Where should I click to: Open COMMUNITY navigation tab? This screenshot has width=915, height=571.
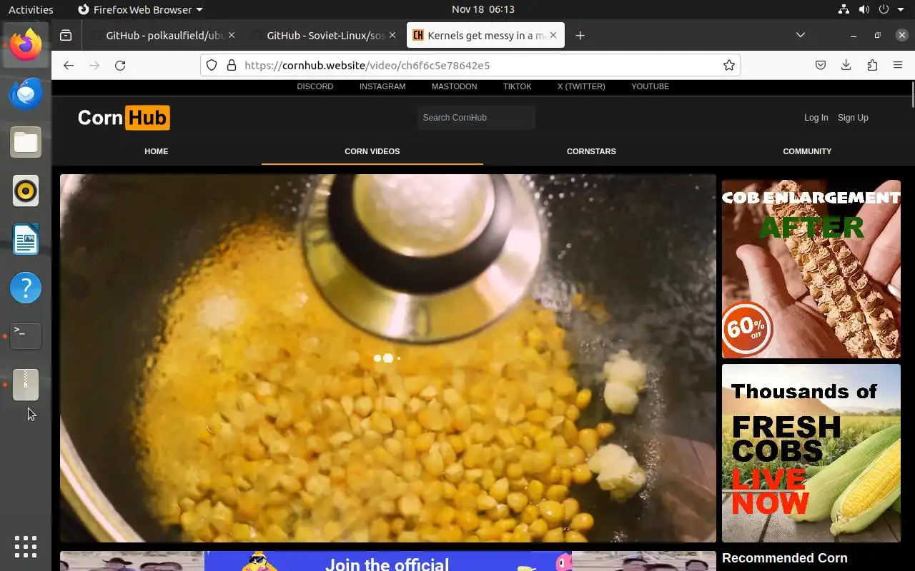(807, 151)
